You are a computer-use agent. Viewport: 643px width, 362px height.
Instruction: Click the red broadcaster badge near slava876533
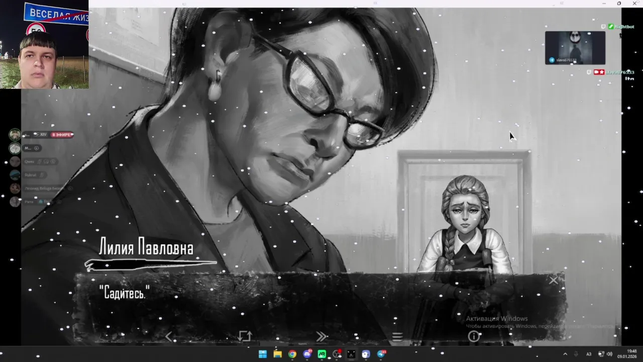pos(599,72)
